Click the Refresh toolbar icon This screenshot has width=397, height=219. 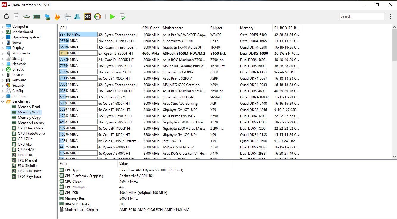[x=7, y=17]
